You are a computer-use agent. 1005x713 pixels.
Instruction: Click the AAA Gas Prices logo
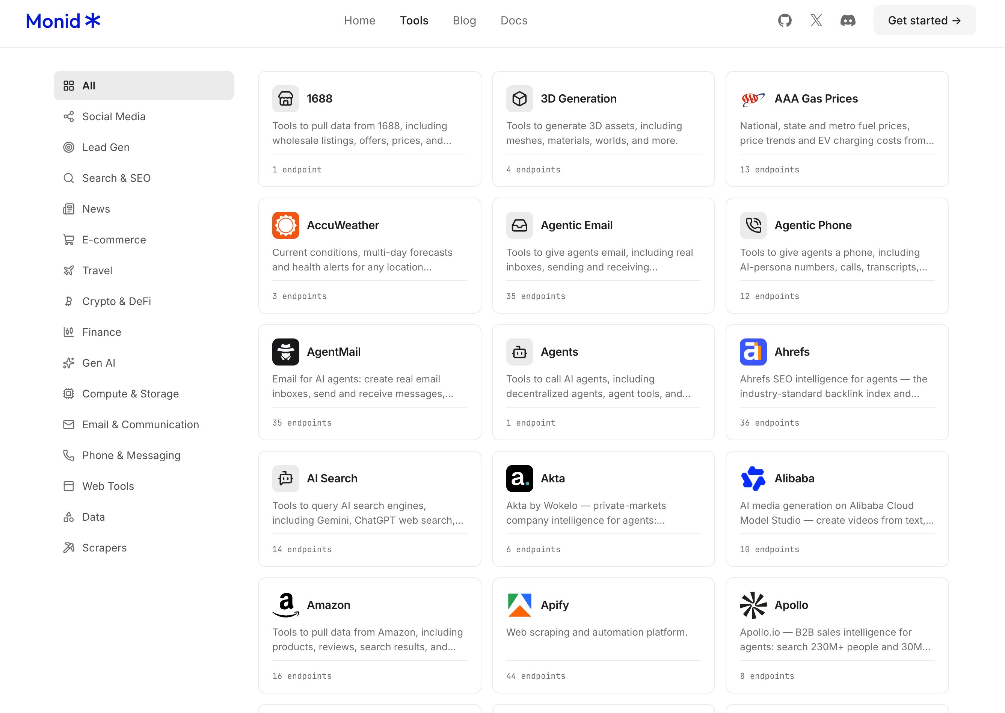pos(753,99)
